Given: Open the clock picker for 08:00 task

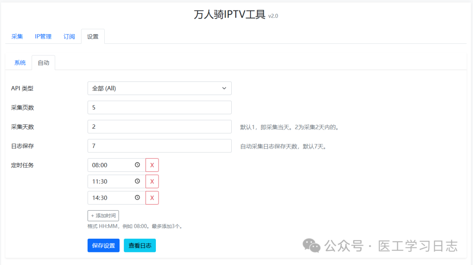Looking at the screenshot, I should tap(138, 165).
